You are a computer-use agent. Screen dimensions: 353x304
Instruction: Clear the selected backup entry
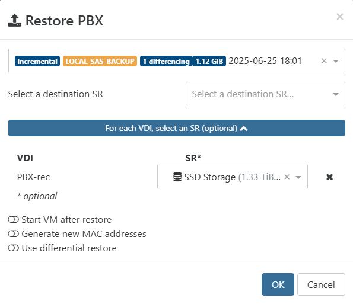[x=324, y=60]
